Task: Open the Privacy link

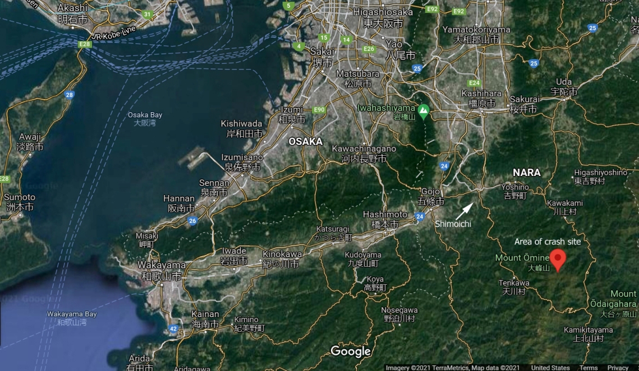Action: pos(618,368)
